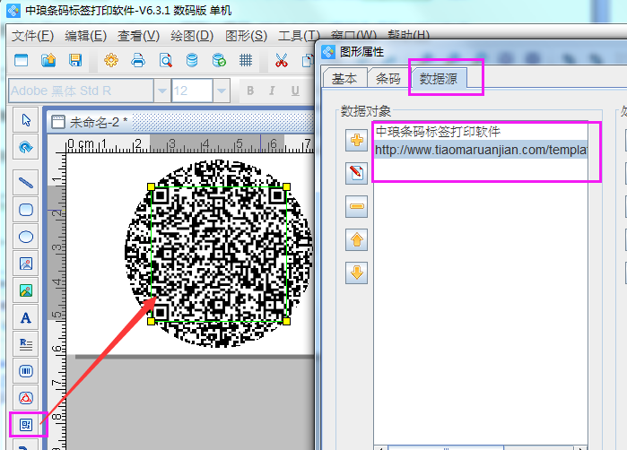The width and height of the screenshot is (627, 450).
Task: Switch to the 基本 tab
Action: click(344, 78)
